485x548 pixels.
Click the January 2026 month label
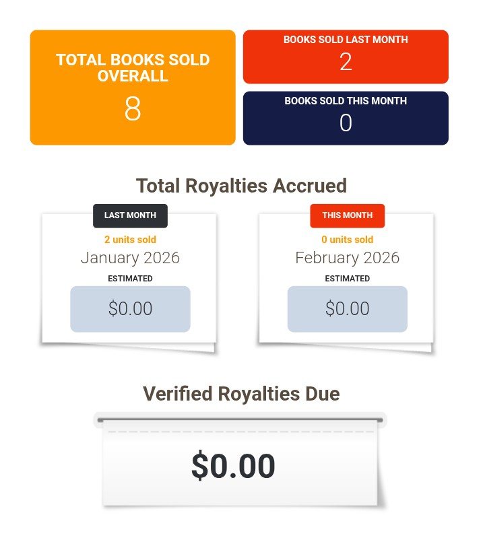click(130, 258)
